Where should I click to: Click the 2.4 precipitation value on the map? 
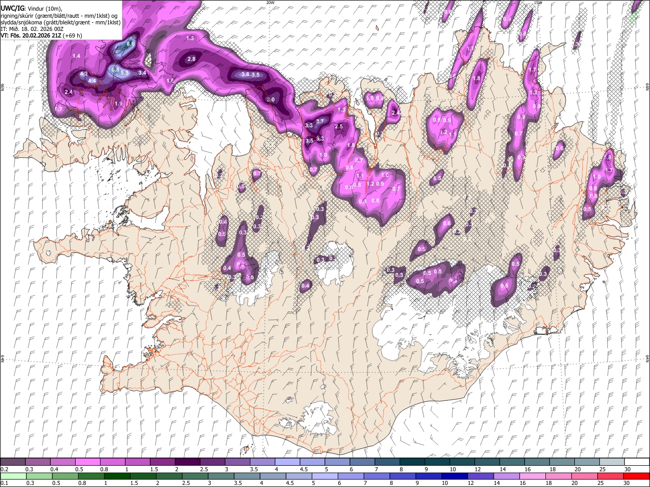[69, 92]
